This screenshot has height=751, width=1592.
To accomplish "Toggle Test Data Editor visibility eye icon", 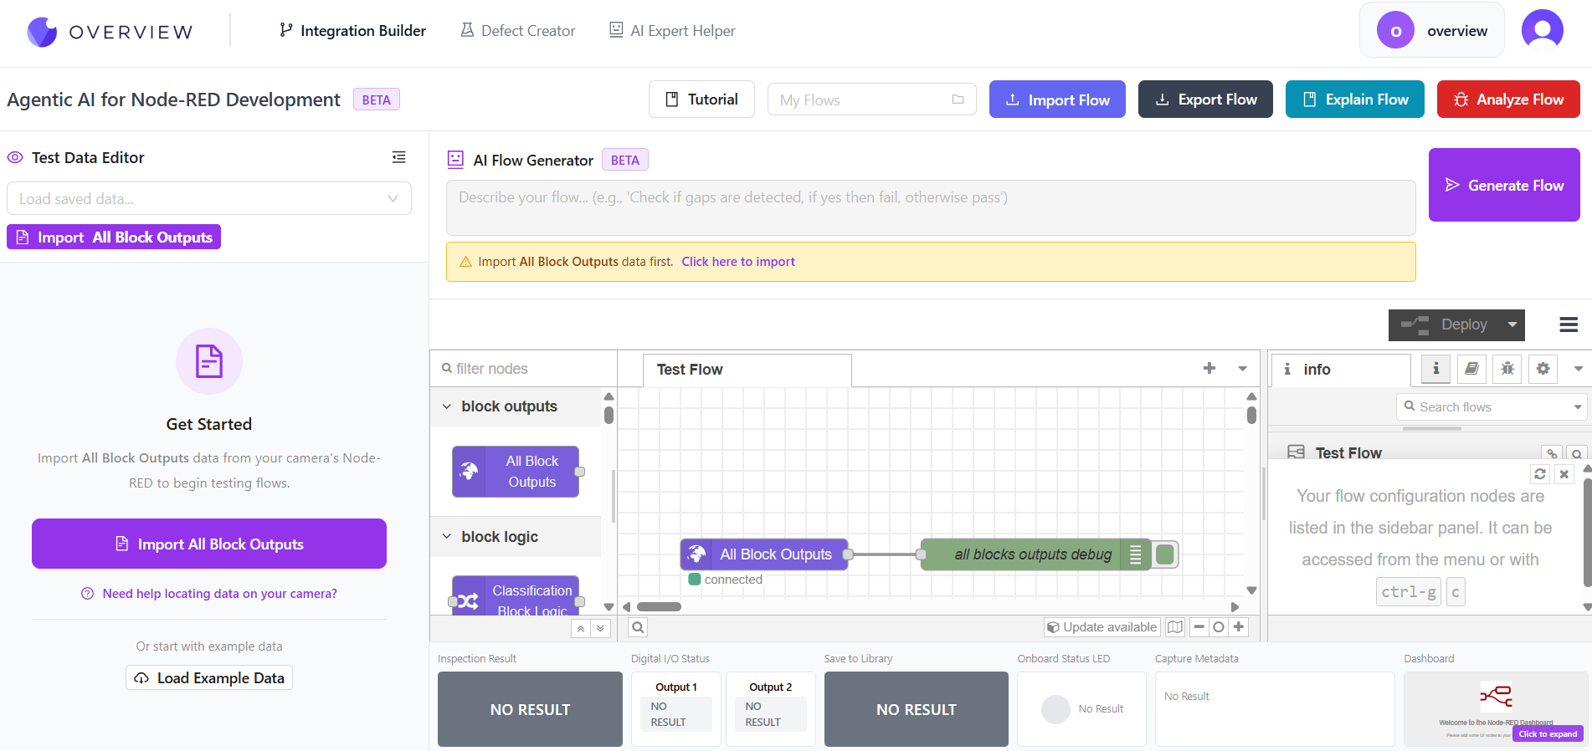I will (15, 157).
